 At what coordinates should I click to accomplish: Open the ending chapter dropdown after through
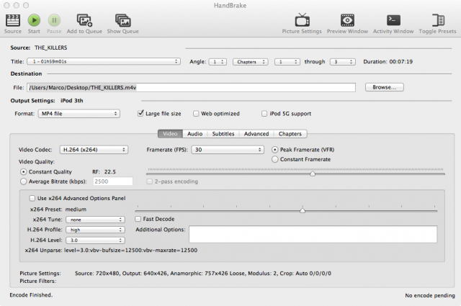click(x=343, y=62)
